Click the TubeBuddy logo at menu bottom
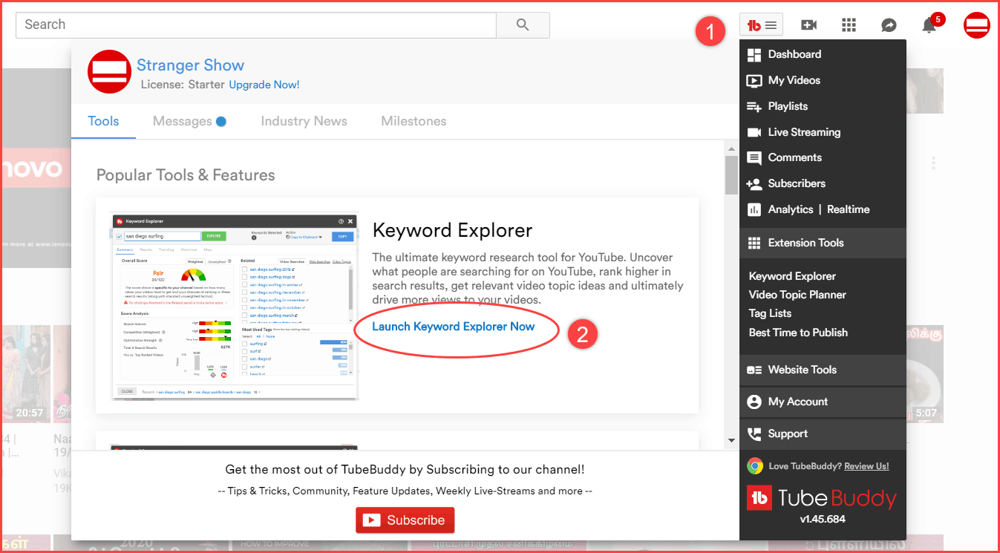 point(822,497)
